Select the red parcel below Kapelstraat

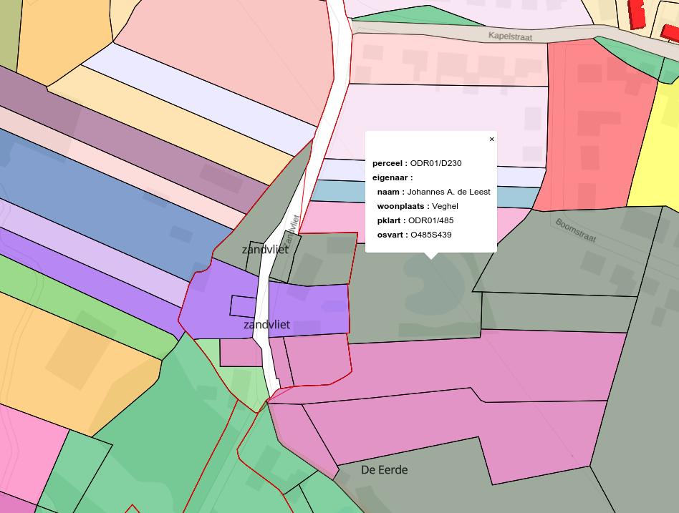point(594,129)
